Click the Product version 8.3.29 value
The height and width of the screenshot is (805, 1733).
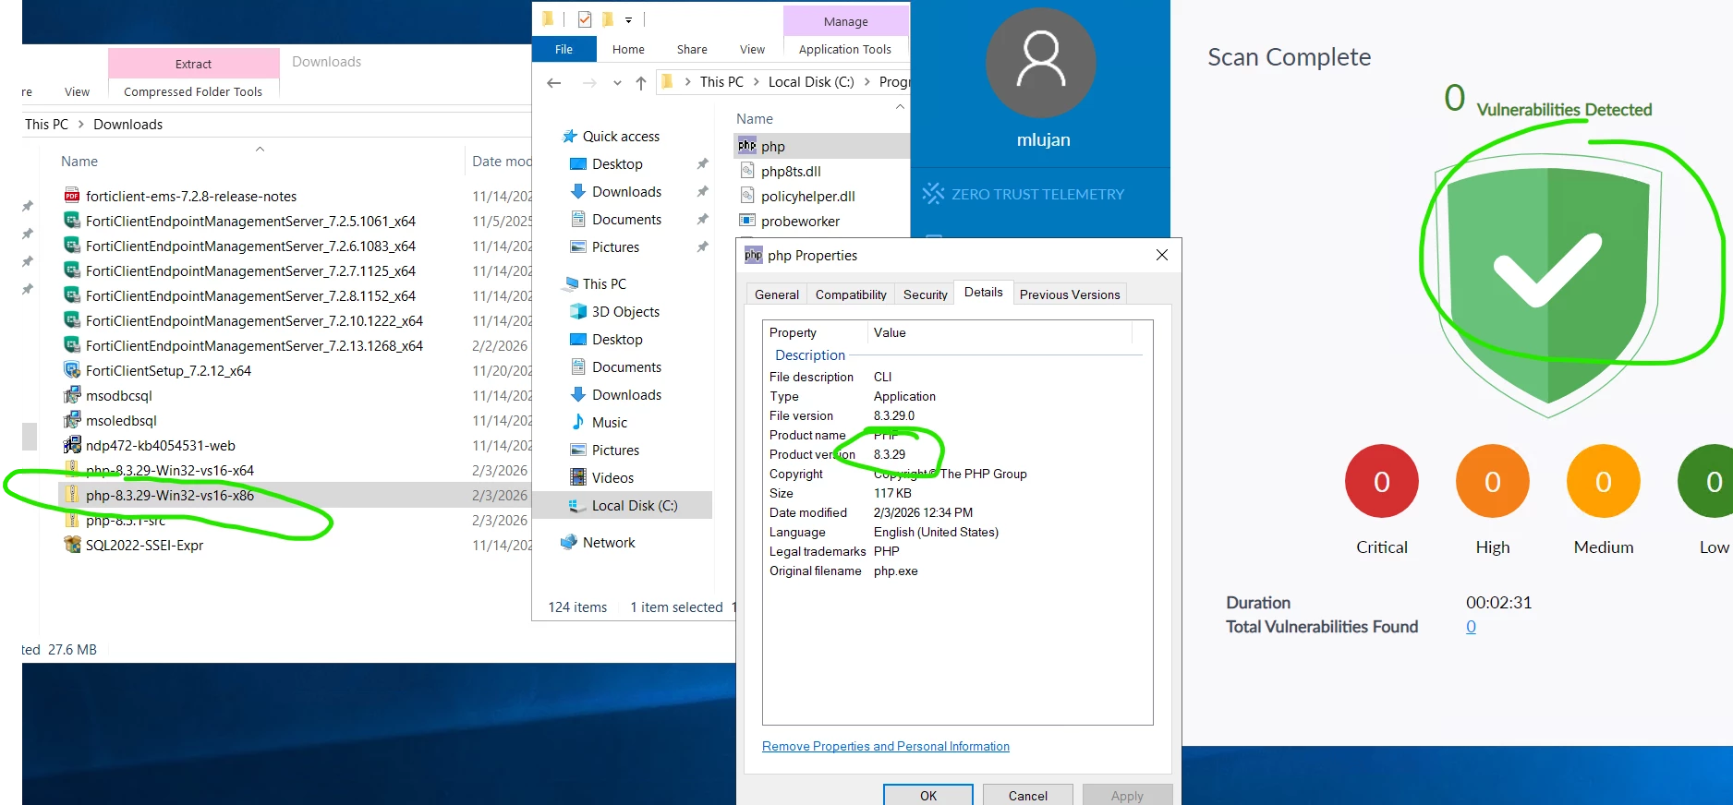click(x=890, y=454)
